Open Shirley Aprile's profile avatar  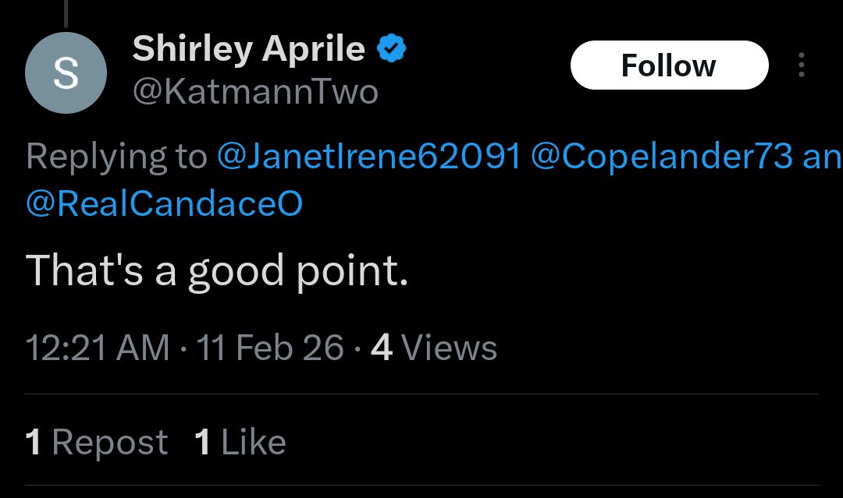click(66, 73)
